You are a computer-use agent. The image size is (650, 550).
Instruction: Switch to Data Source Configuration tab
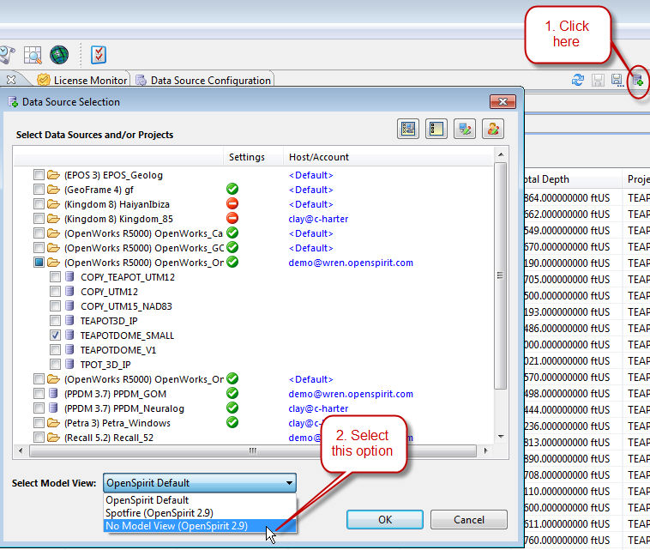pos(203,80)
